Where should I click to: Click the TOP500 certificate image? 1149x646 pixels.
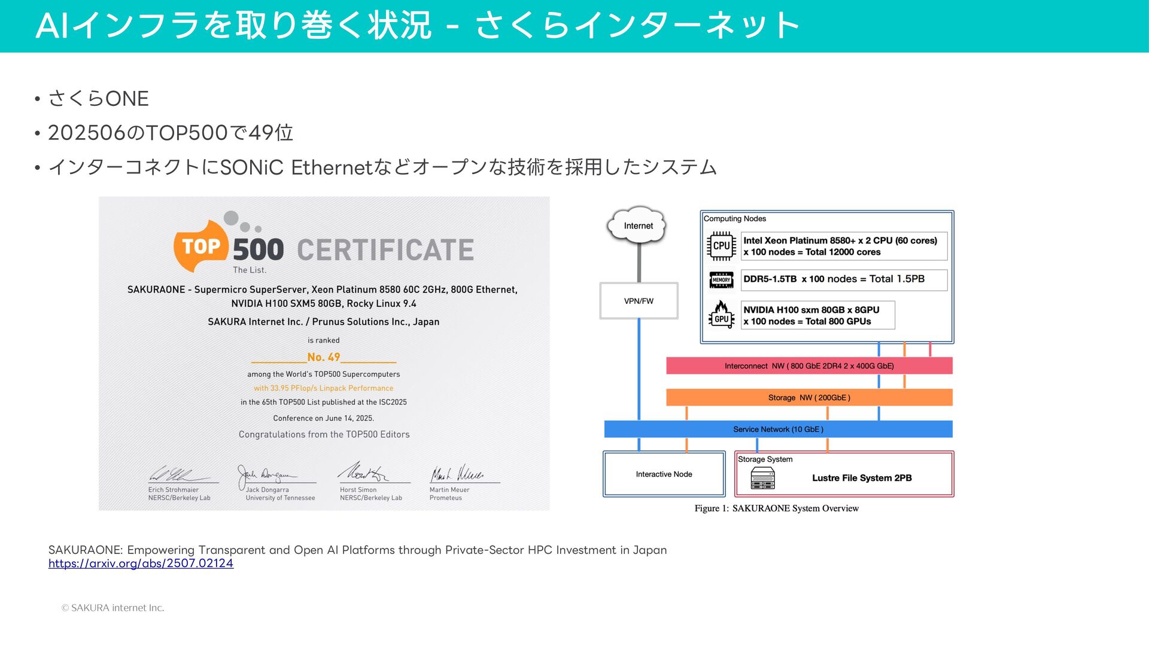pos(324,354)
